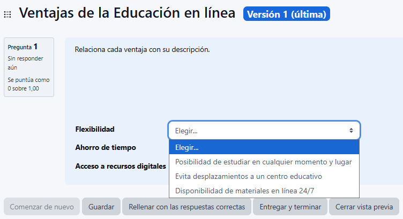Click the "Relaciona cada ventaja" question text
This screenshot has height=219, width=403.
pos(142,50)
